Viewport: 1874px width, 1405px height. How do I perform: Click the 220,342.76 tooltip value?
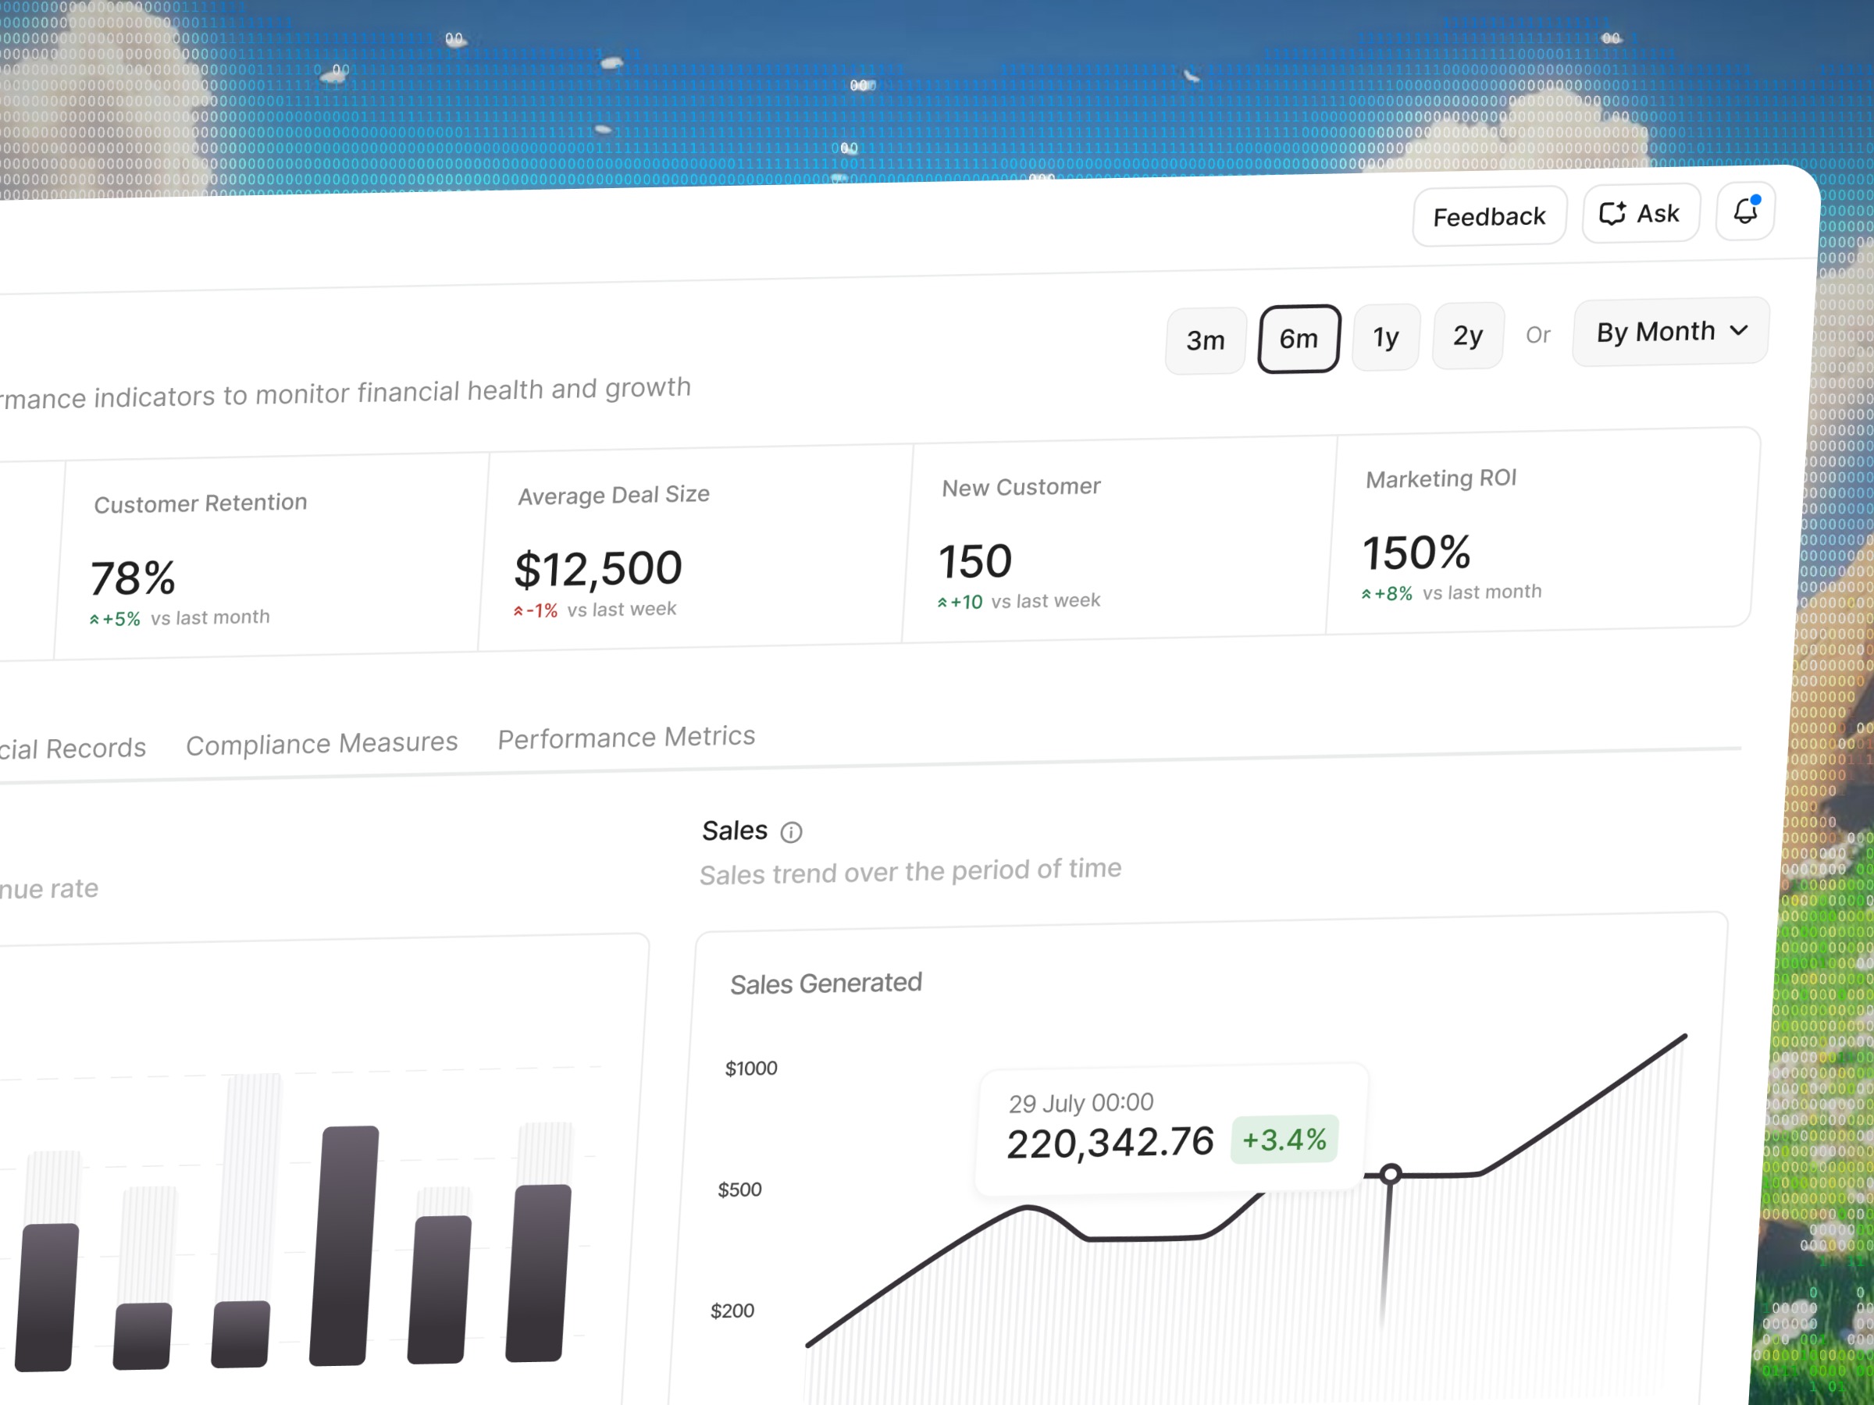point(1110,1144)
